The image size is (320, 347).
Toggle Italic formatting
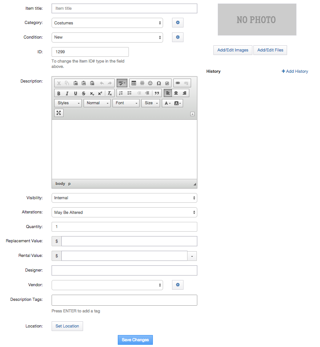[67, 93]
